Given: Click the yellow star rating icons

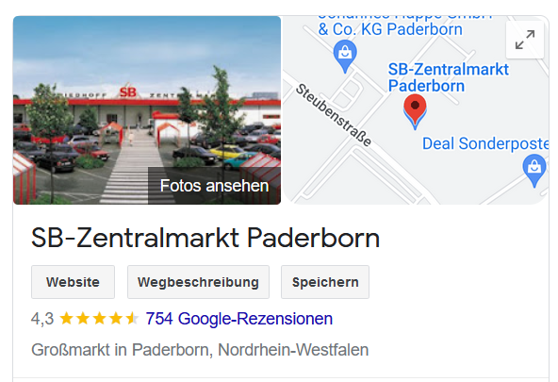Looking at the screenshot, I should click(99, 319).
